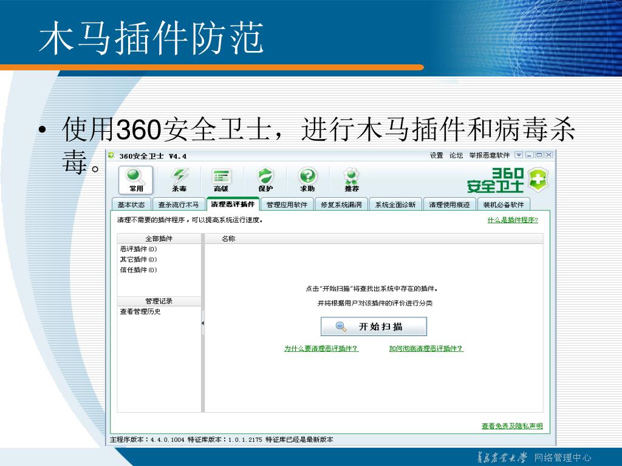Open the 高级 advanced section
The image size is (622, 466).
[221, 180]
